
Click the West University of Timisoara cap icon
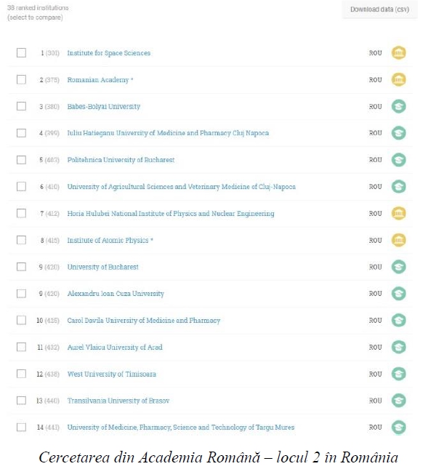[398, 374]
